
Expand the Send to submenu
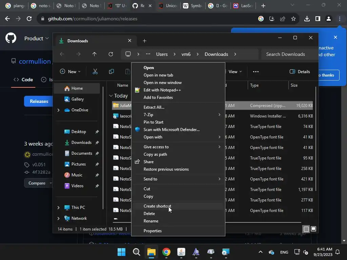pyautogui.click(x=178, y=179)
